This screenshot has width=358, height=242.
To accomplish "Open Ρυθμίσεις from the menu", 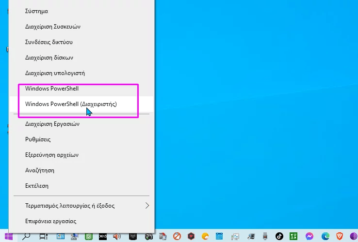I will (x=81, y=139).
